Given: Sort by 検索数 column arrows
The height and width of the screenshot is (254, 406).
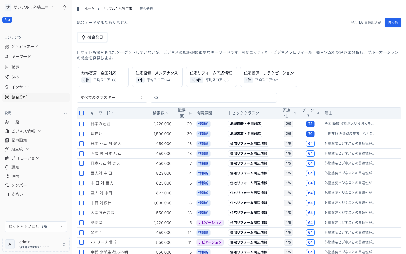Looking at the screenshot, I should (167, 113).
